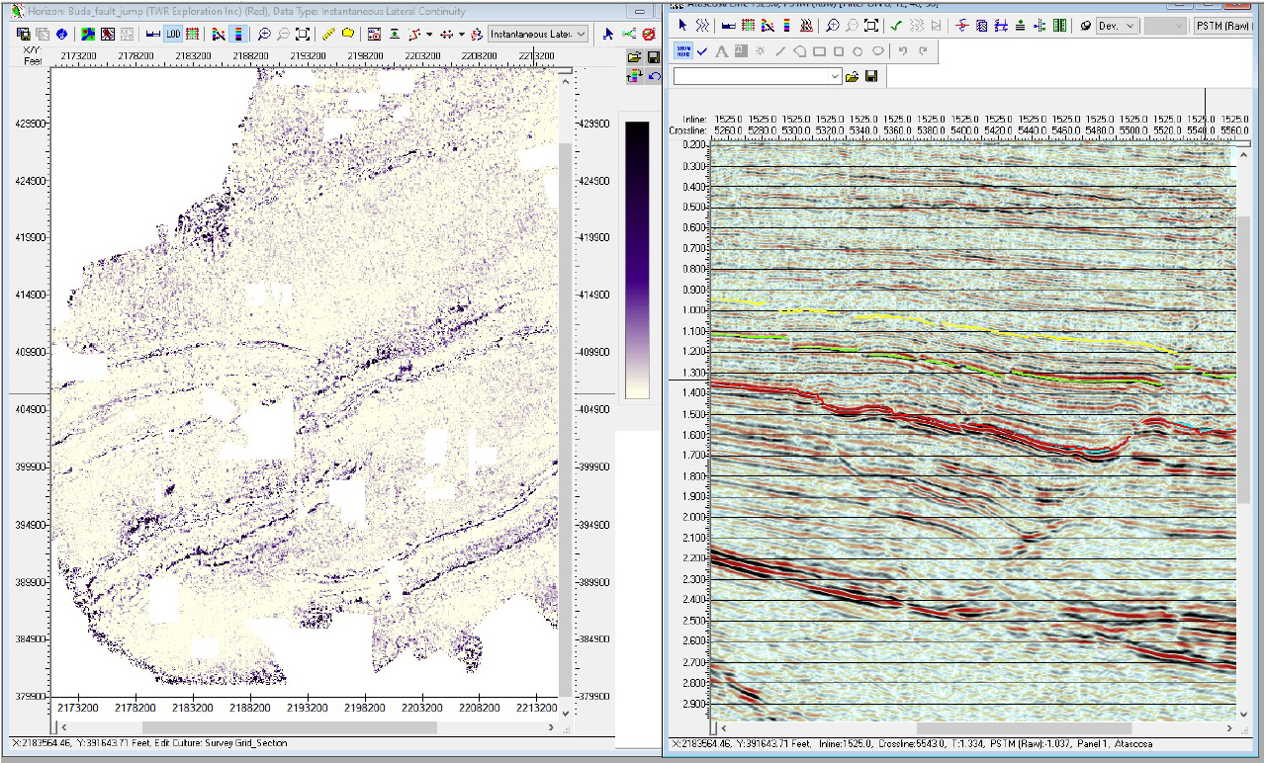The height and width of the screenshot is (763, 1266).
Task: Click open folder icon next to color bar
Action: 634,59
